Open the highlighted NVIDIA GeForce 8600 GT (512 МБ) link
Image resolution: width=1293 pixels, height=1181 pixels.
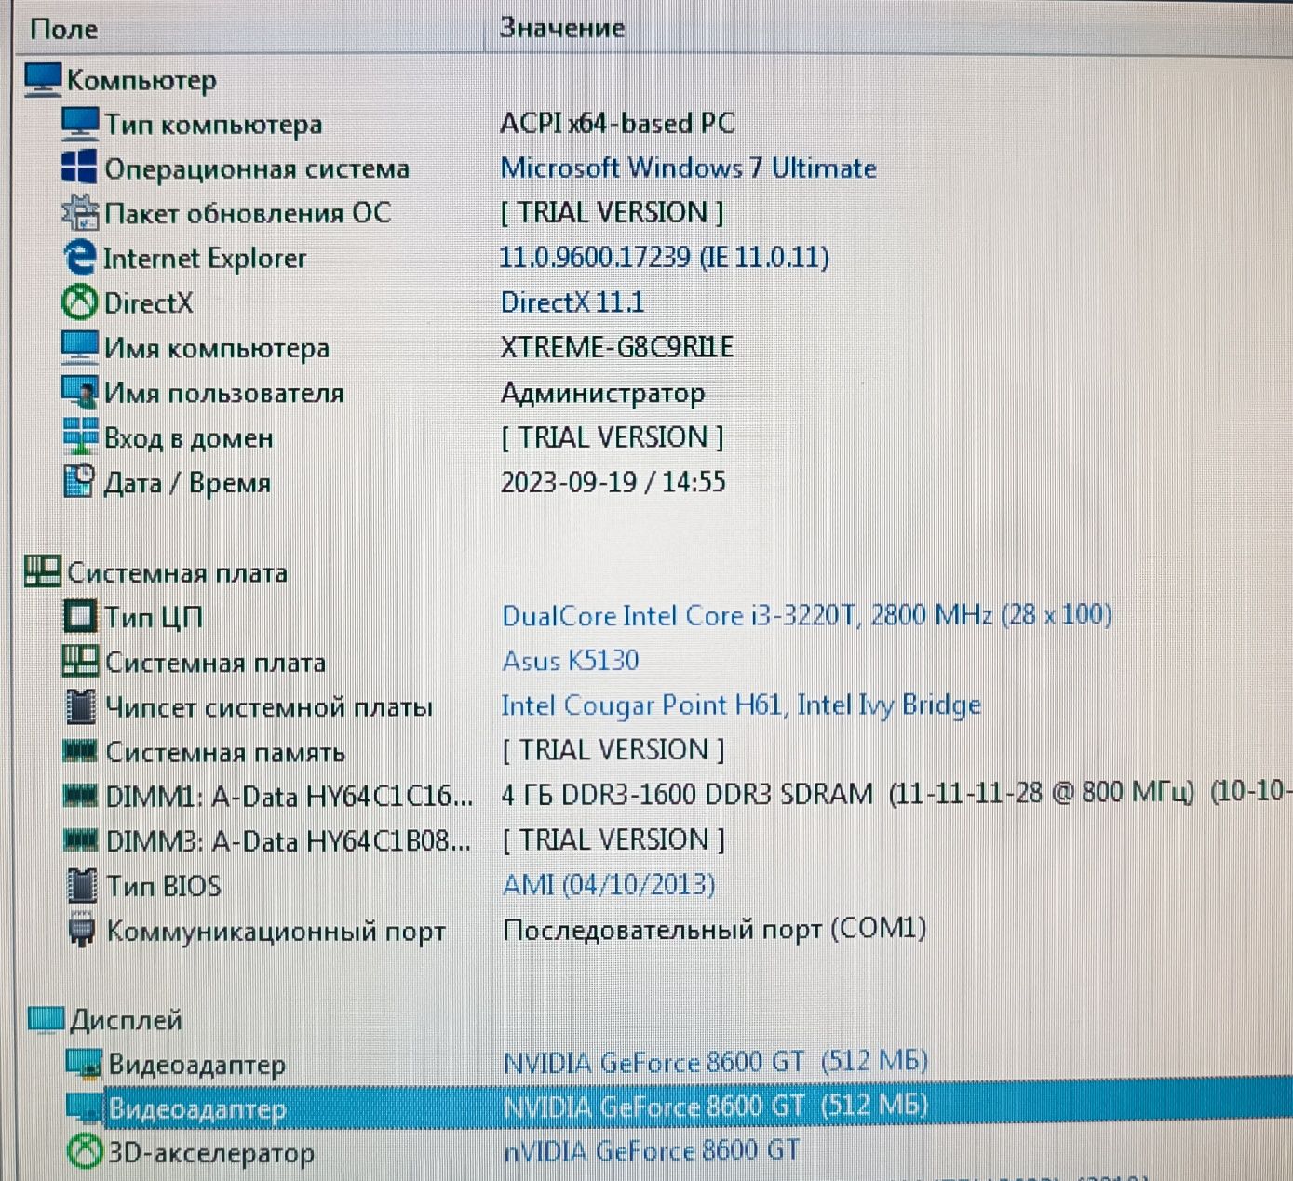coord(715,1106)
